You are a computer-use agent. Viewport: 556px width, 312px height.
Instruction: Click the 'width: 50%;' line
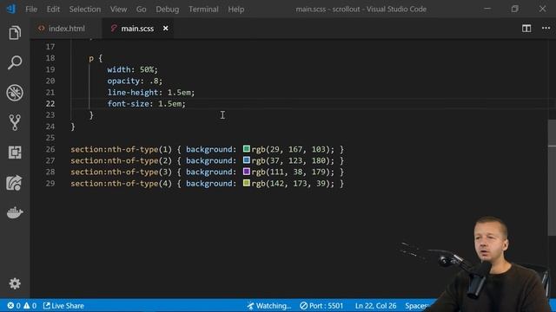point(133,69)
